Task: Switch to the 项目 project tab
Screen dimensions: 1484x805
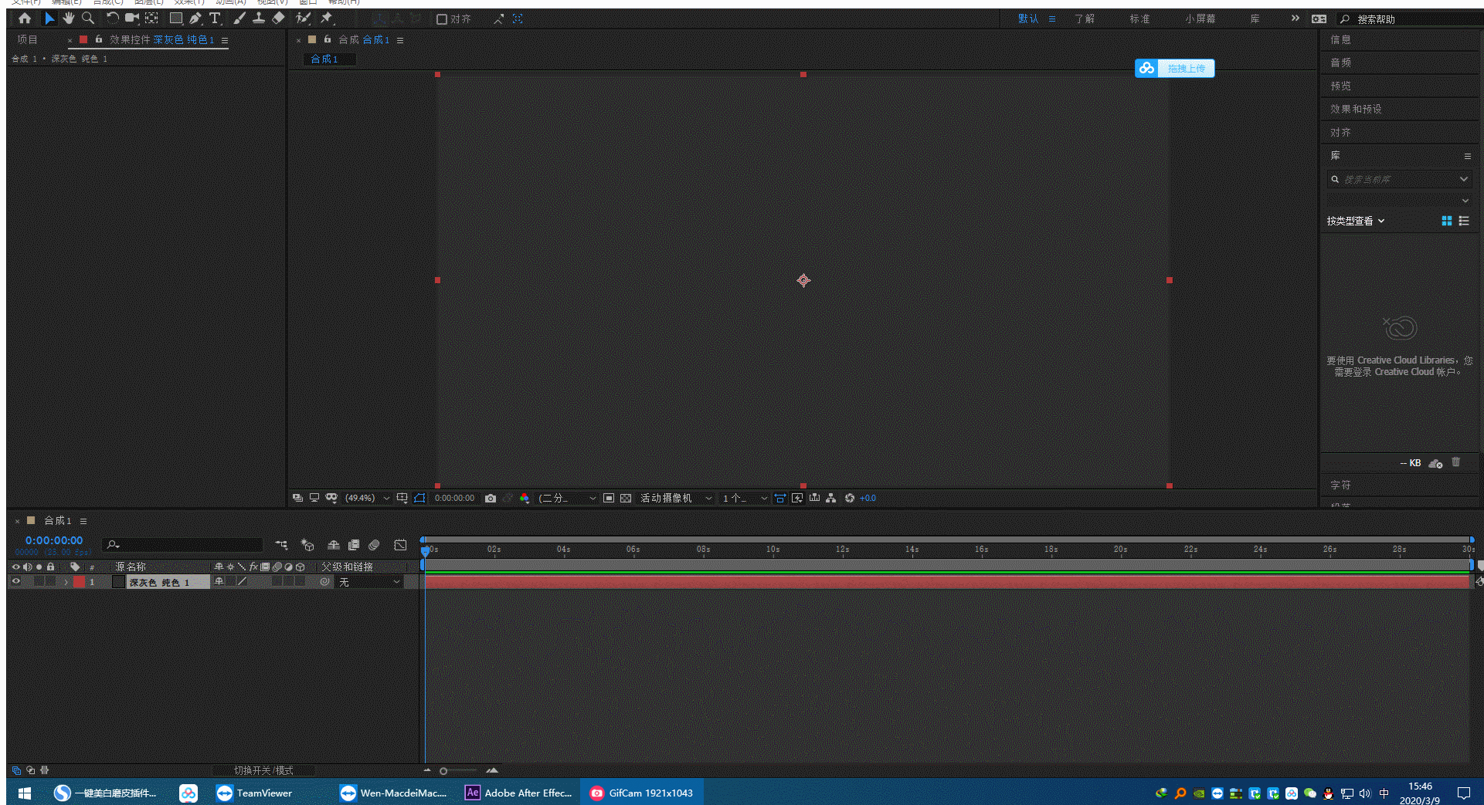Action: (x=27, y=39)
